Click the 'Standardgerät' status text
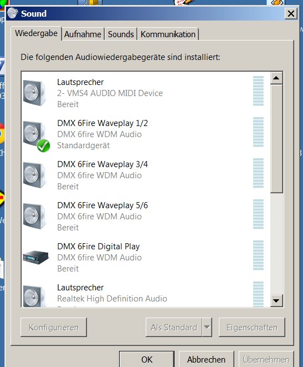This screenshot has width=303, height=367. pos(83,145)
